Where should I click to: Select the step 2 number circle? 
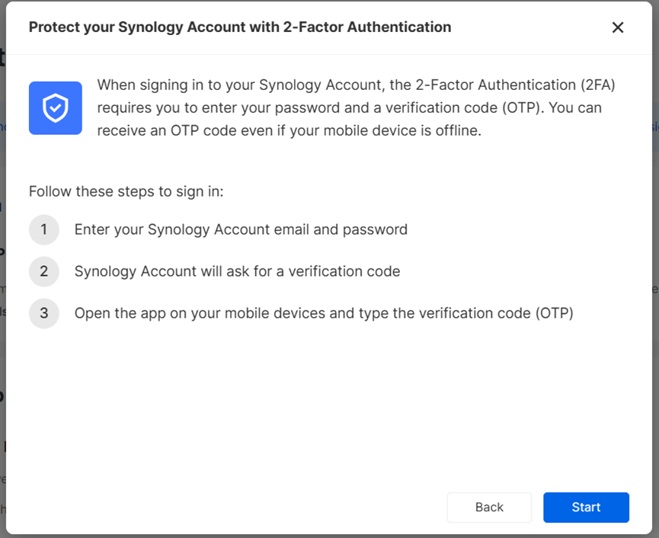44,271
